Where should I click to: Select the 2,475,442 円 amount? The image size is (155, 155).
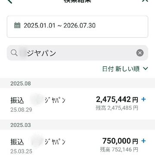[x=117, y=99]
